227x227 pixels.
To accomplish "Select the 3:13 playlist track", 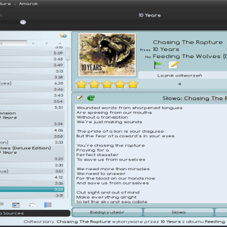I will (x=32, y=72).
